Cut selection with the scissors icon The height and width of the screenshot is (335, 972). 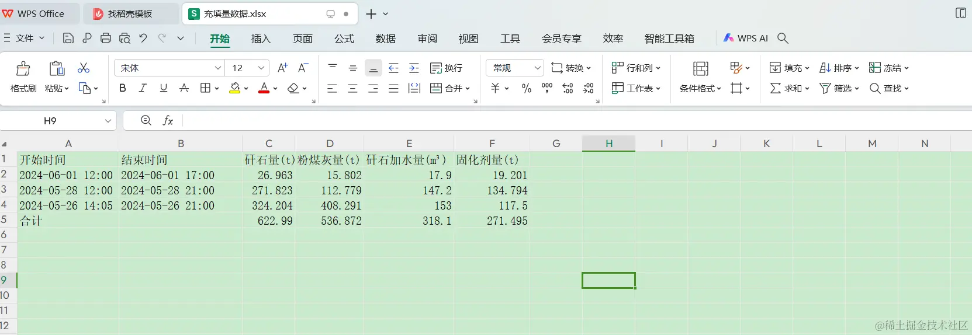point(84,68)
